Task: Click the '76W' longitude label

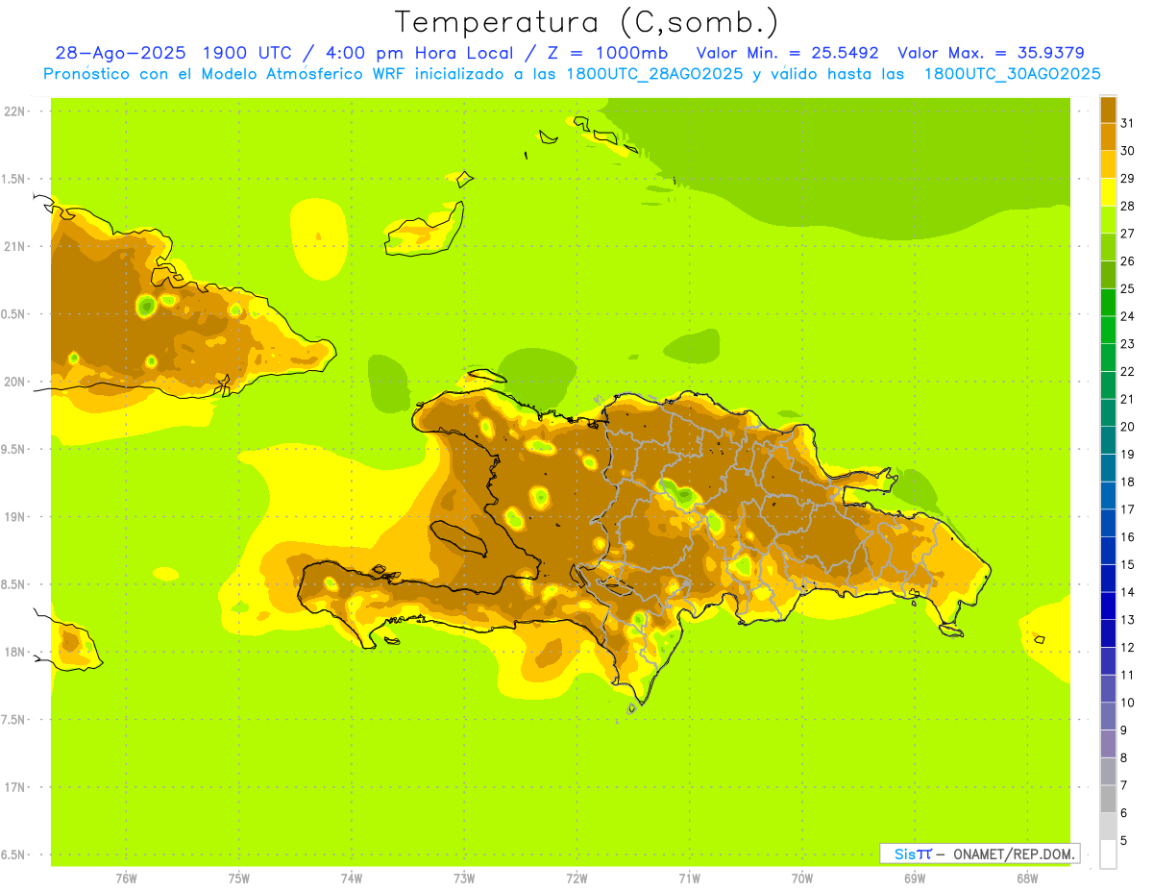Action: point(126,878)
